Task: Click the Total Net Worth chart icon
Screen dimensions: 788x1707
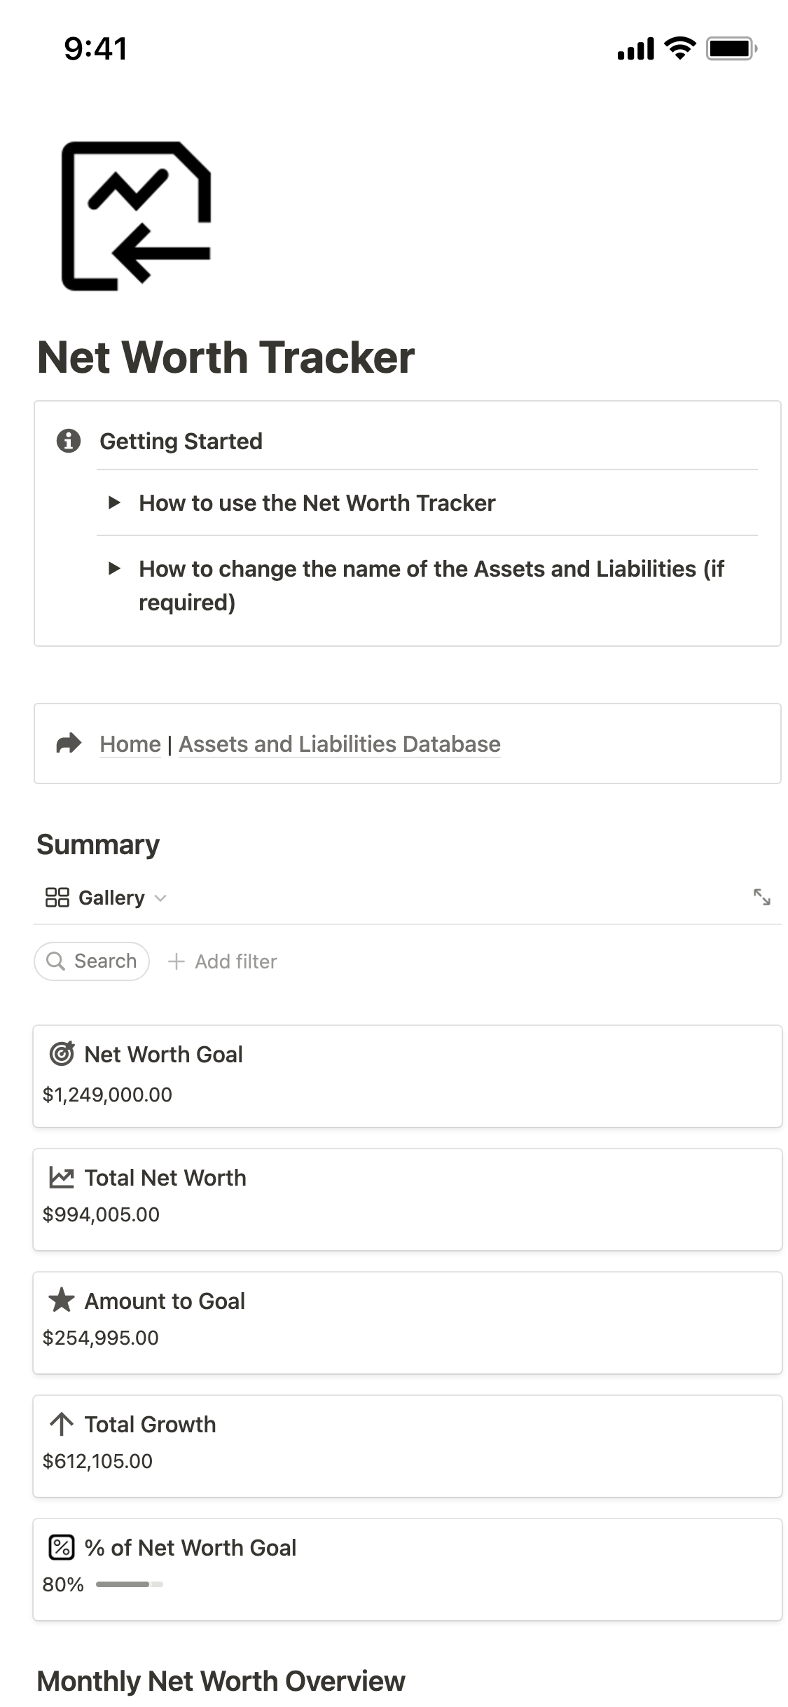Action: click(x=62, y=1177)
